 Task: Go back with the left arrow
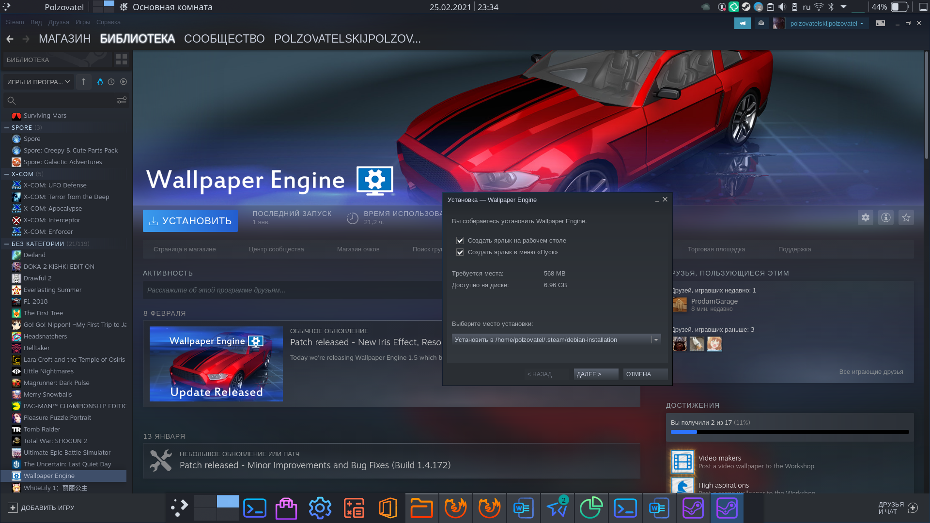tap(10, 39)
